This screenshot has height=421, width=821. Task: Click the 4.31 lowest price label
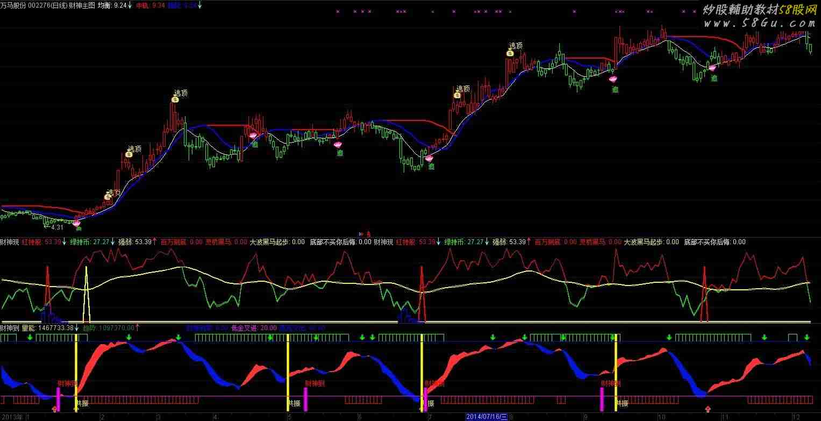[x=57, y=227]
